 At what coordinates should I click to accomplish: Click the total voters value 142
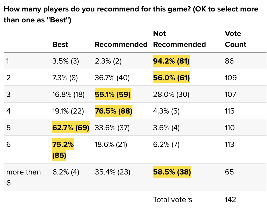(x=230, y=199)
